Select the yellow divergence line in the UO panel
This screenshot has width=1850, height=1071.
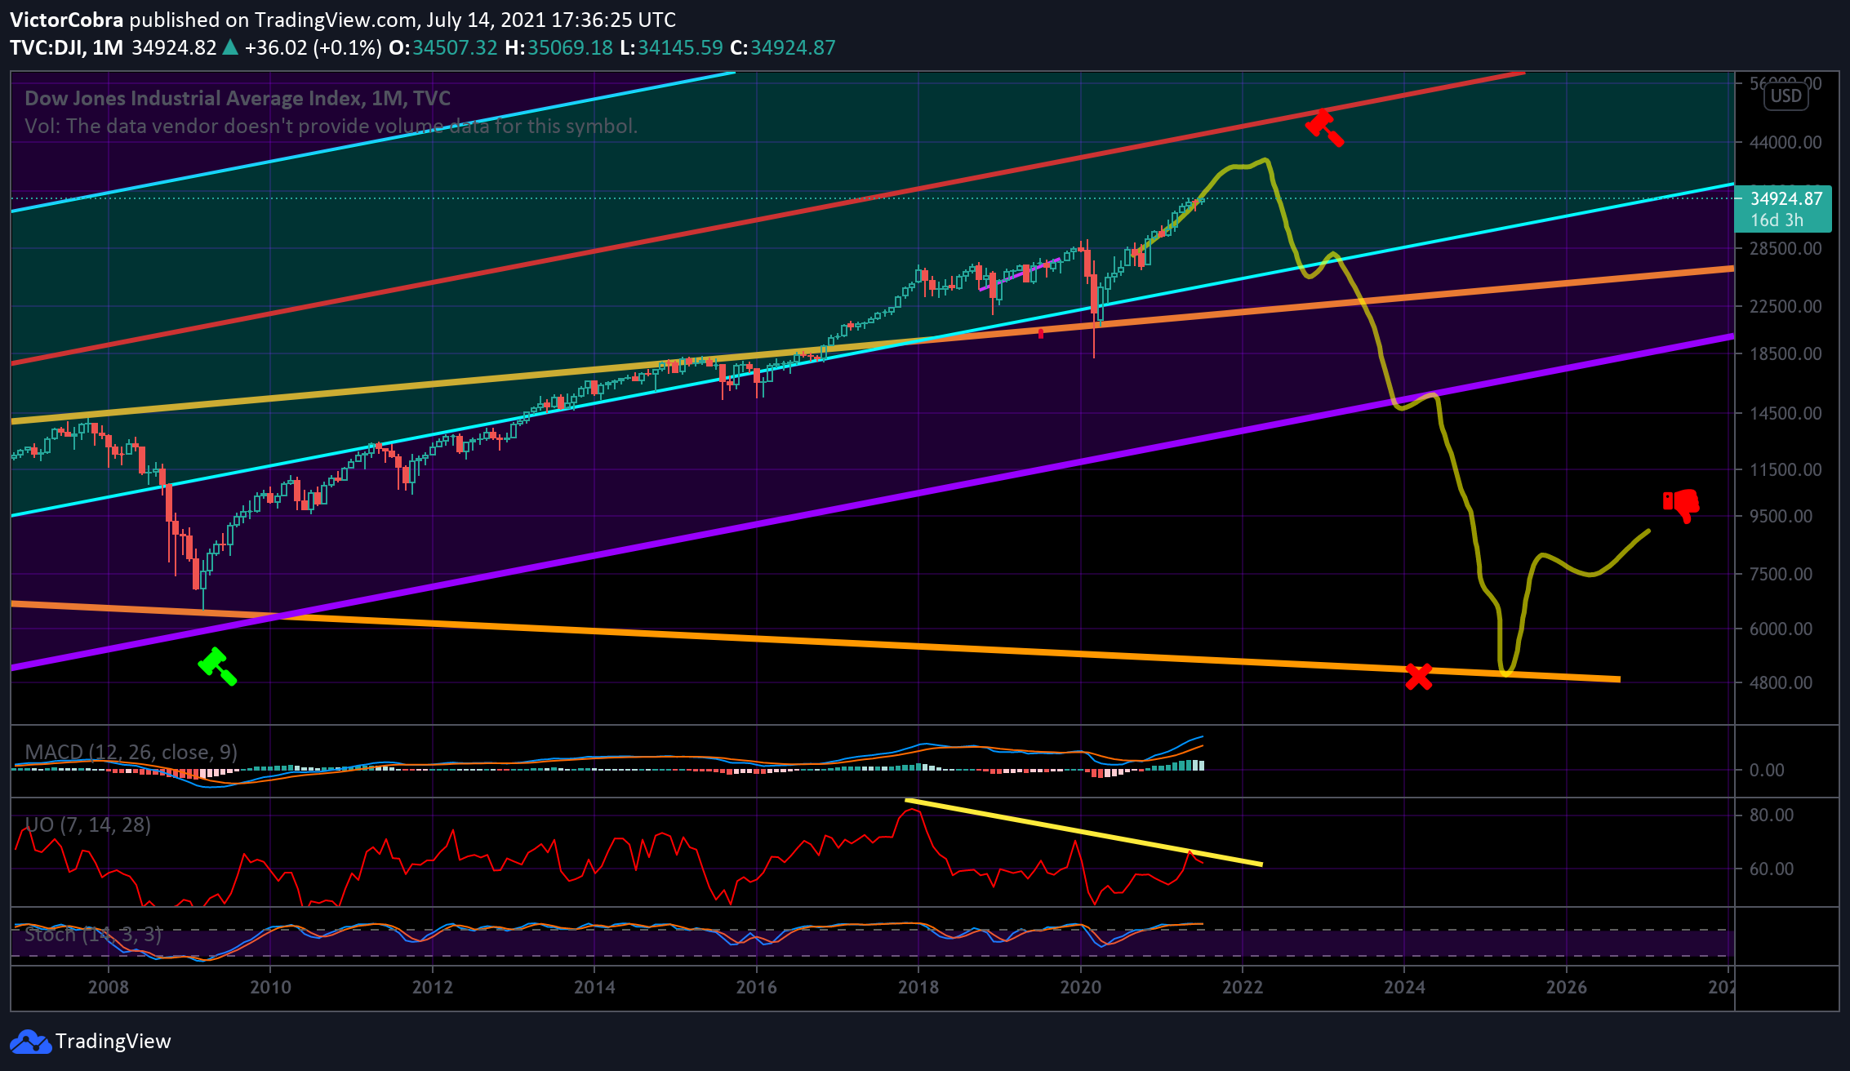point(1084,832)
